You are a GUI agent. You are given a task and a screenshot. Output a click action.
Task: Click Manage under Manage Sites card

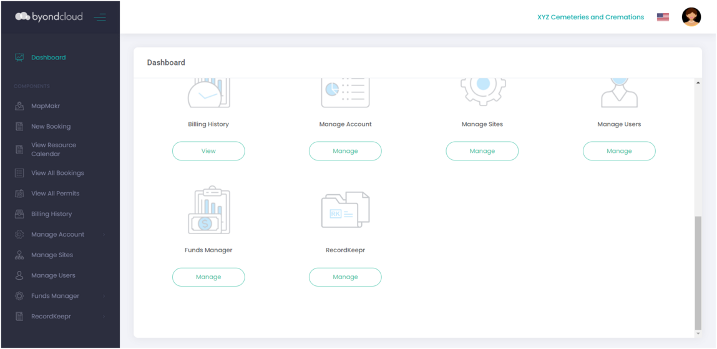coord(482,151)
